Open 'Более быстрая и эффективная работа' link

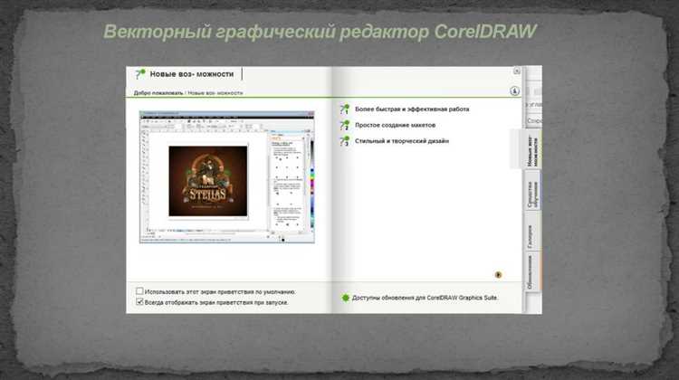click(412, 109)
